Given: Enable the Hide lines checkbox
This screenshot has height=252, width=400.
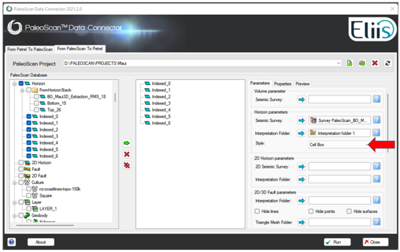Looking at the screenshot, I should tap(257, 211).
